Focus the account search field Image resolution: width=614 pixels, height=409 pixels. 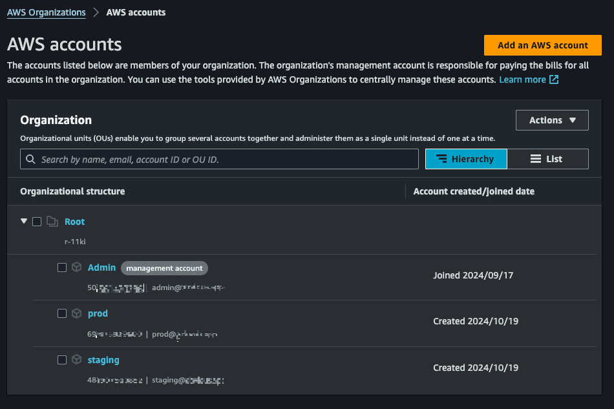click(219, 160)
